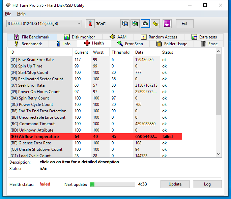Open options with the gears icon
The width and height of the screenshot is (231, 199).
pos(155,24)
